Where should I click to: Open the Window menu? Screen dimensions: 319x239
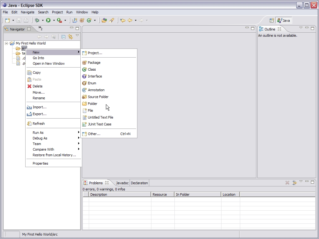82,12
